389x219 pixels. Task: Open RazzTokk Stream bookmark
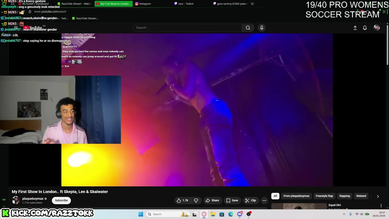point(85,18)
